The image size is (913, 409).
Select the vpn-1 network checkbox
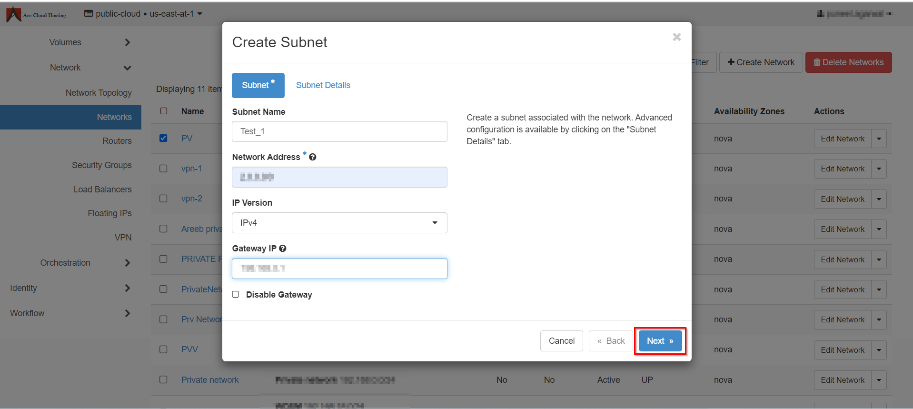coord(163,169)
